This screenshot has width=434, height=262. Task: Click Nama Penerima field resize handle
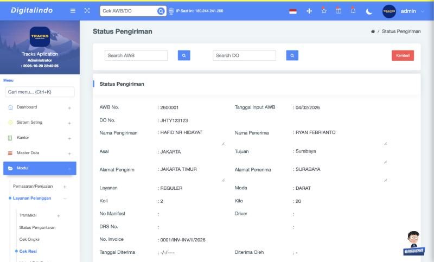[385, 144]
